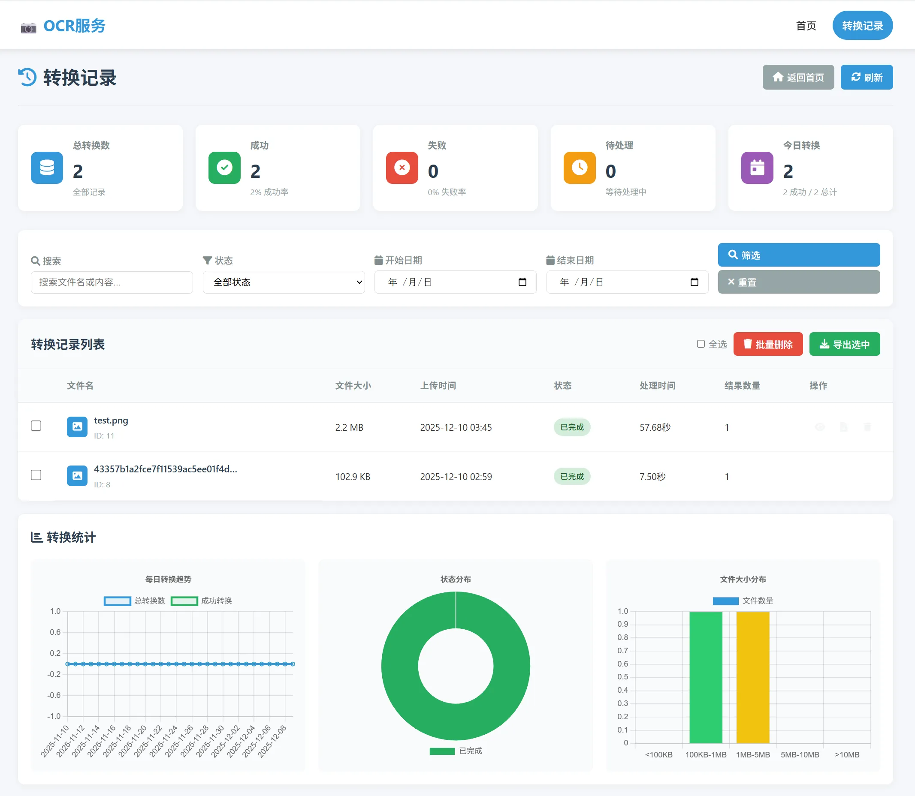Open the 开始日期 calendar picker
The height and width of the screenshot is (796, 915).
522,282
